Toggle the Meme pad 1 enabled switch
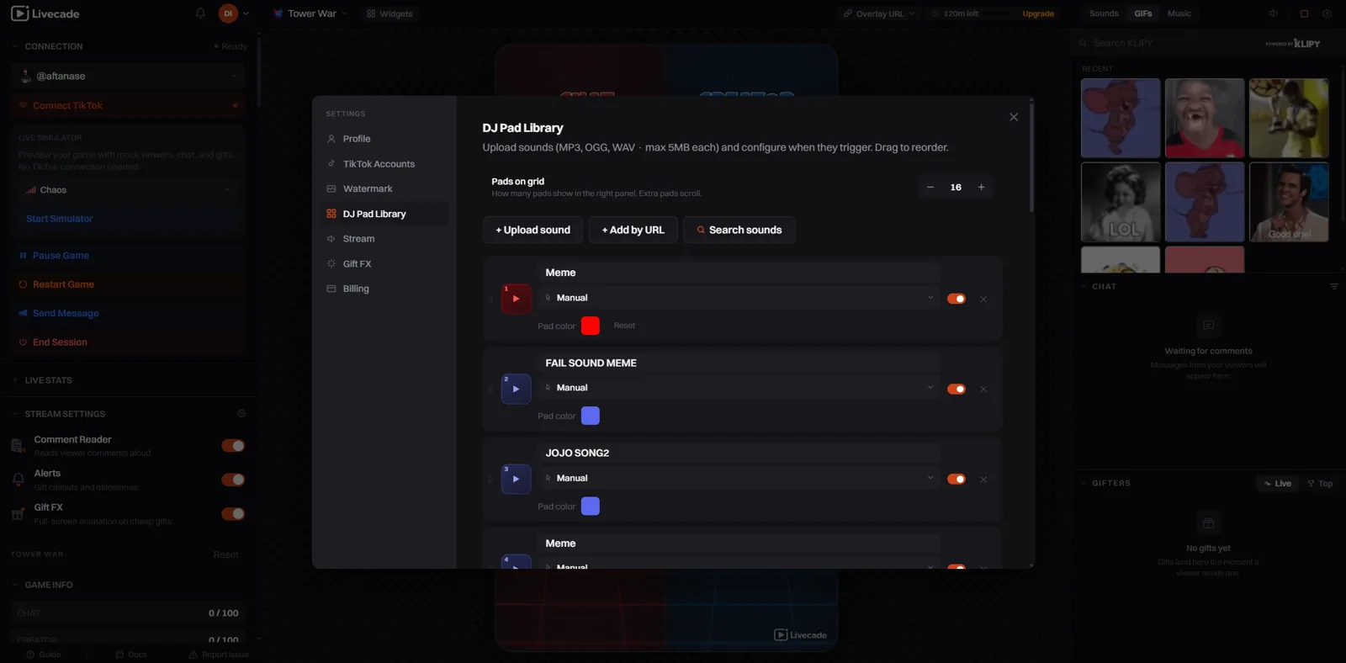The height and width of the screenshot is (663, 1346). point(957,299)
